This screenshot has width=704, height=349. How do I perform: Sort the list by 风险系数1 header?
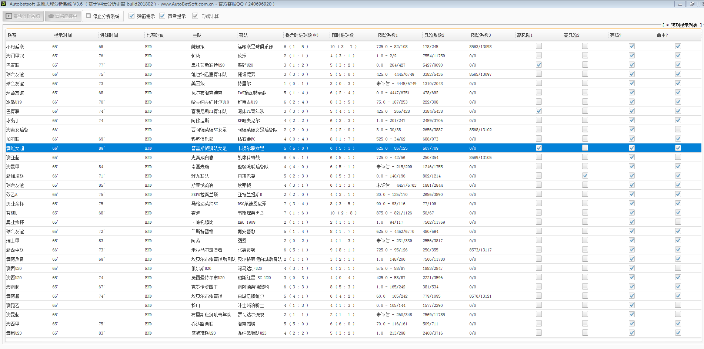click(x=388, y=35)
